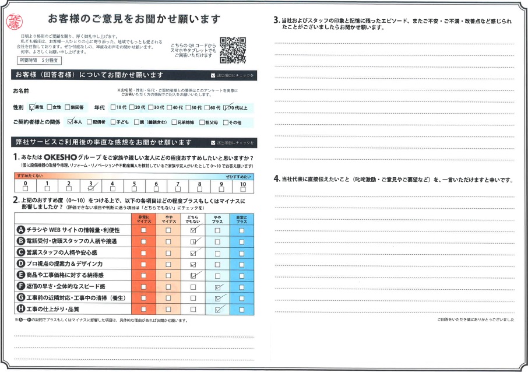Click the QR code for online answers

click(x=233, y=50)
